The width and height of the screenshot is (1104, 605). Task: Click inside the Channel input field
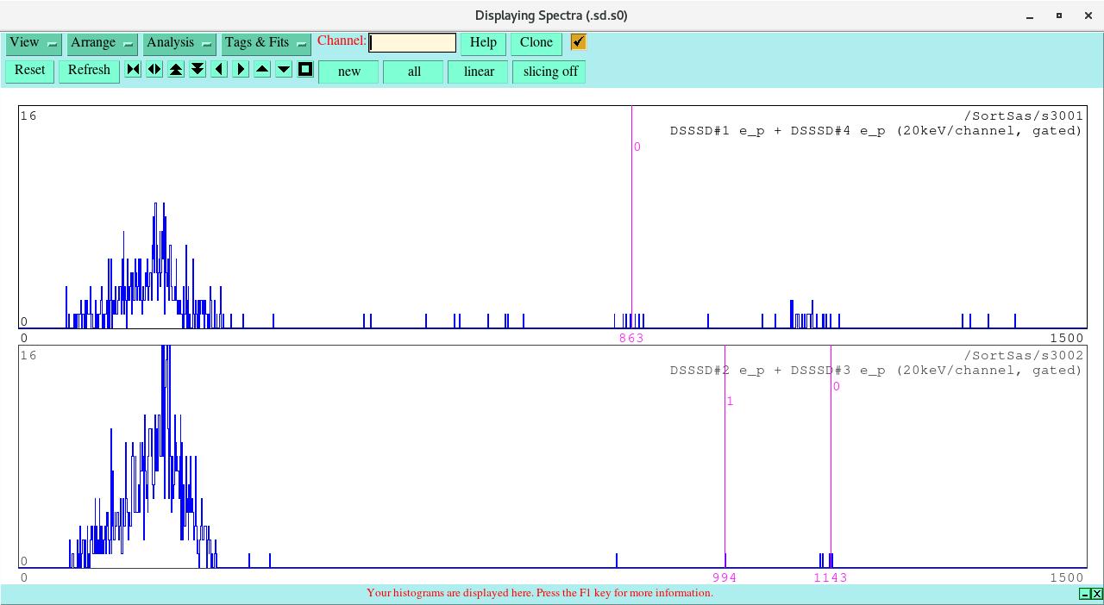point(411,41)
